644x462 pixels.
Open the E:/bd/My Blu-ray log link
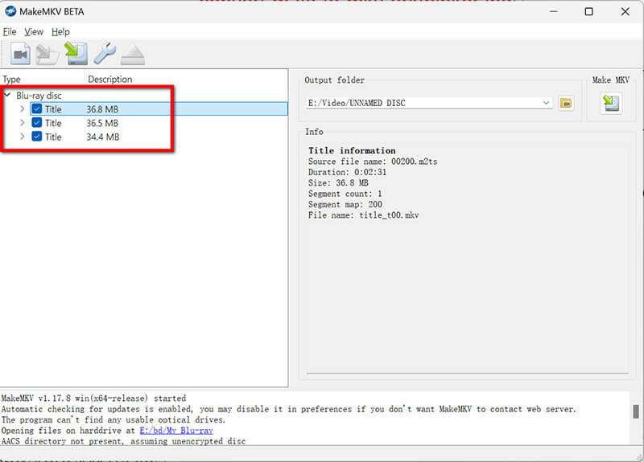pos(176,431)
